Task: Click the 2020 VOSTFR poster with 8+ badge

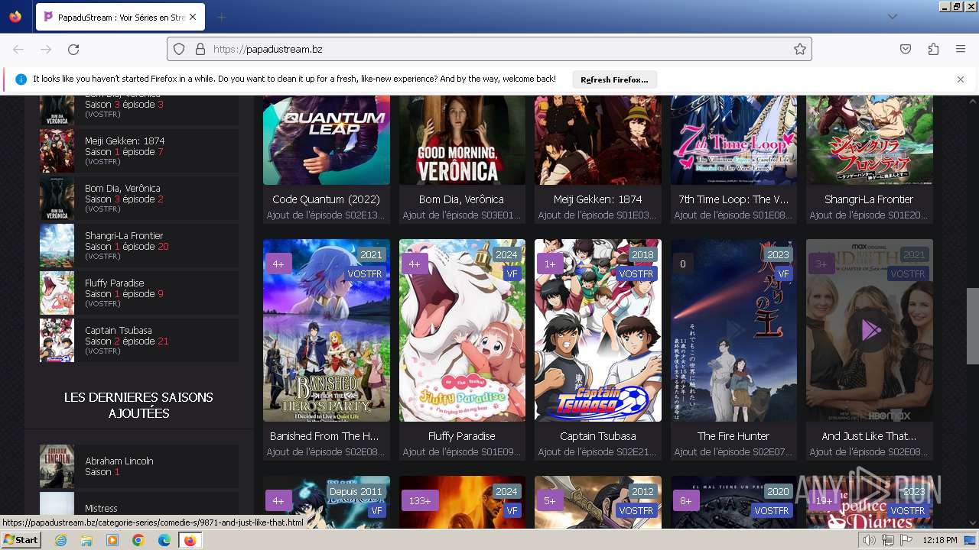Action: click(x=733, y=503)
